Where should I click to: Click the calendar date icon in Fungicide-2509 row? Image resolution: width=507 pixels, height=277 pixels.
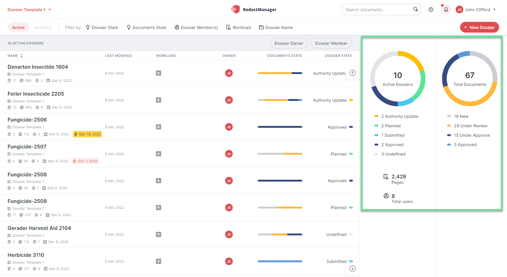pyautogui.click(x=48, y=215)
